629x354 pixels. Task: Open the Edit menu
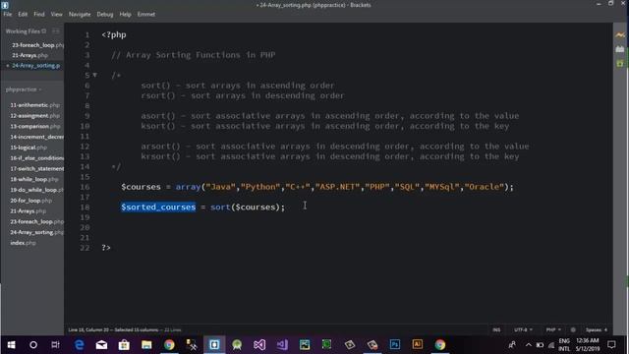coord(23,14)
